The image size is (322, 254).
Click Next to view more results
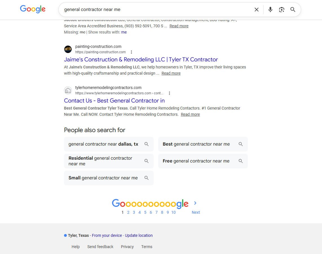(196, 212)
